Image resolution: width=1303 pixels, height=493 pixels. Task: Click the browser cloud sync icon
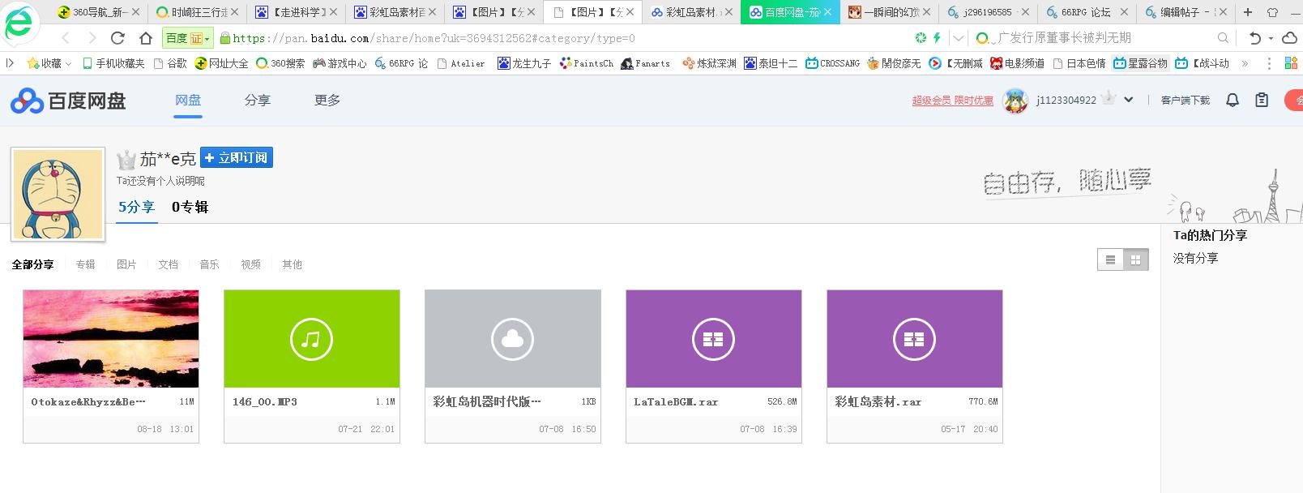click(x=1290, y=38)
